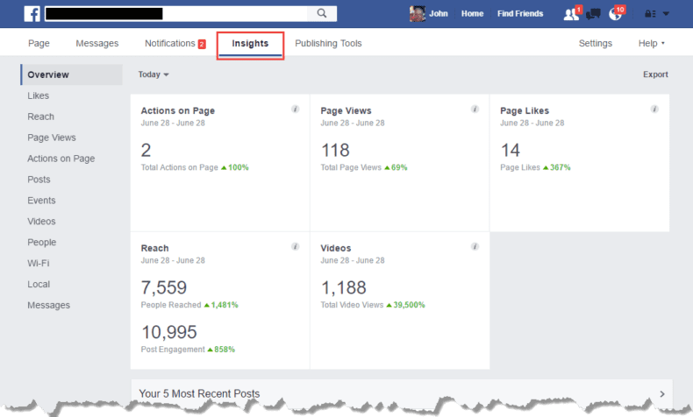
Task: Expand account menu arrow in top bar
Action: tap(667, 14)
